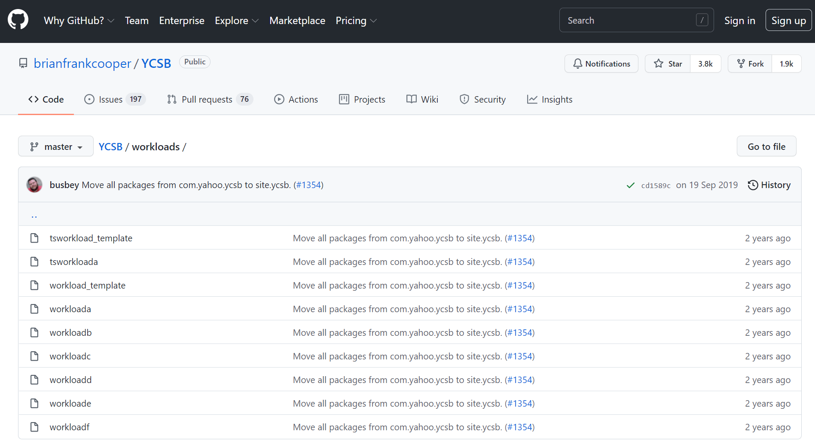Click the GitHub octocat logo
The width and height of the screenshot is (815, 447).
(x=18, y=19)
